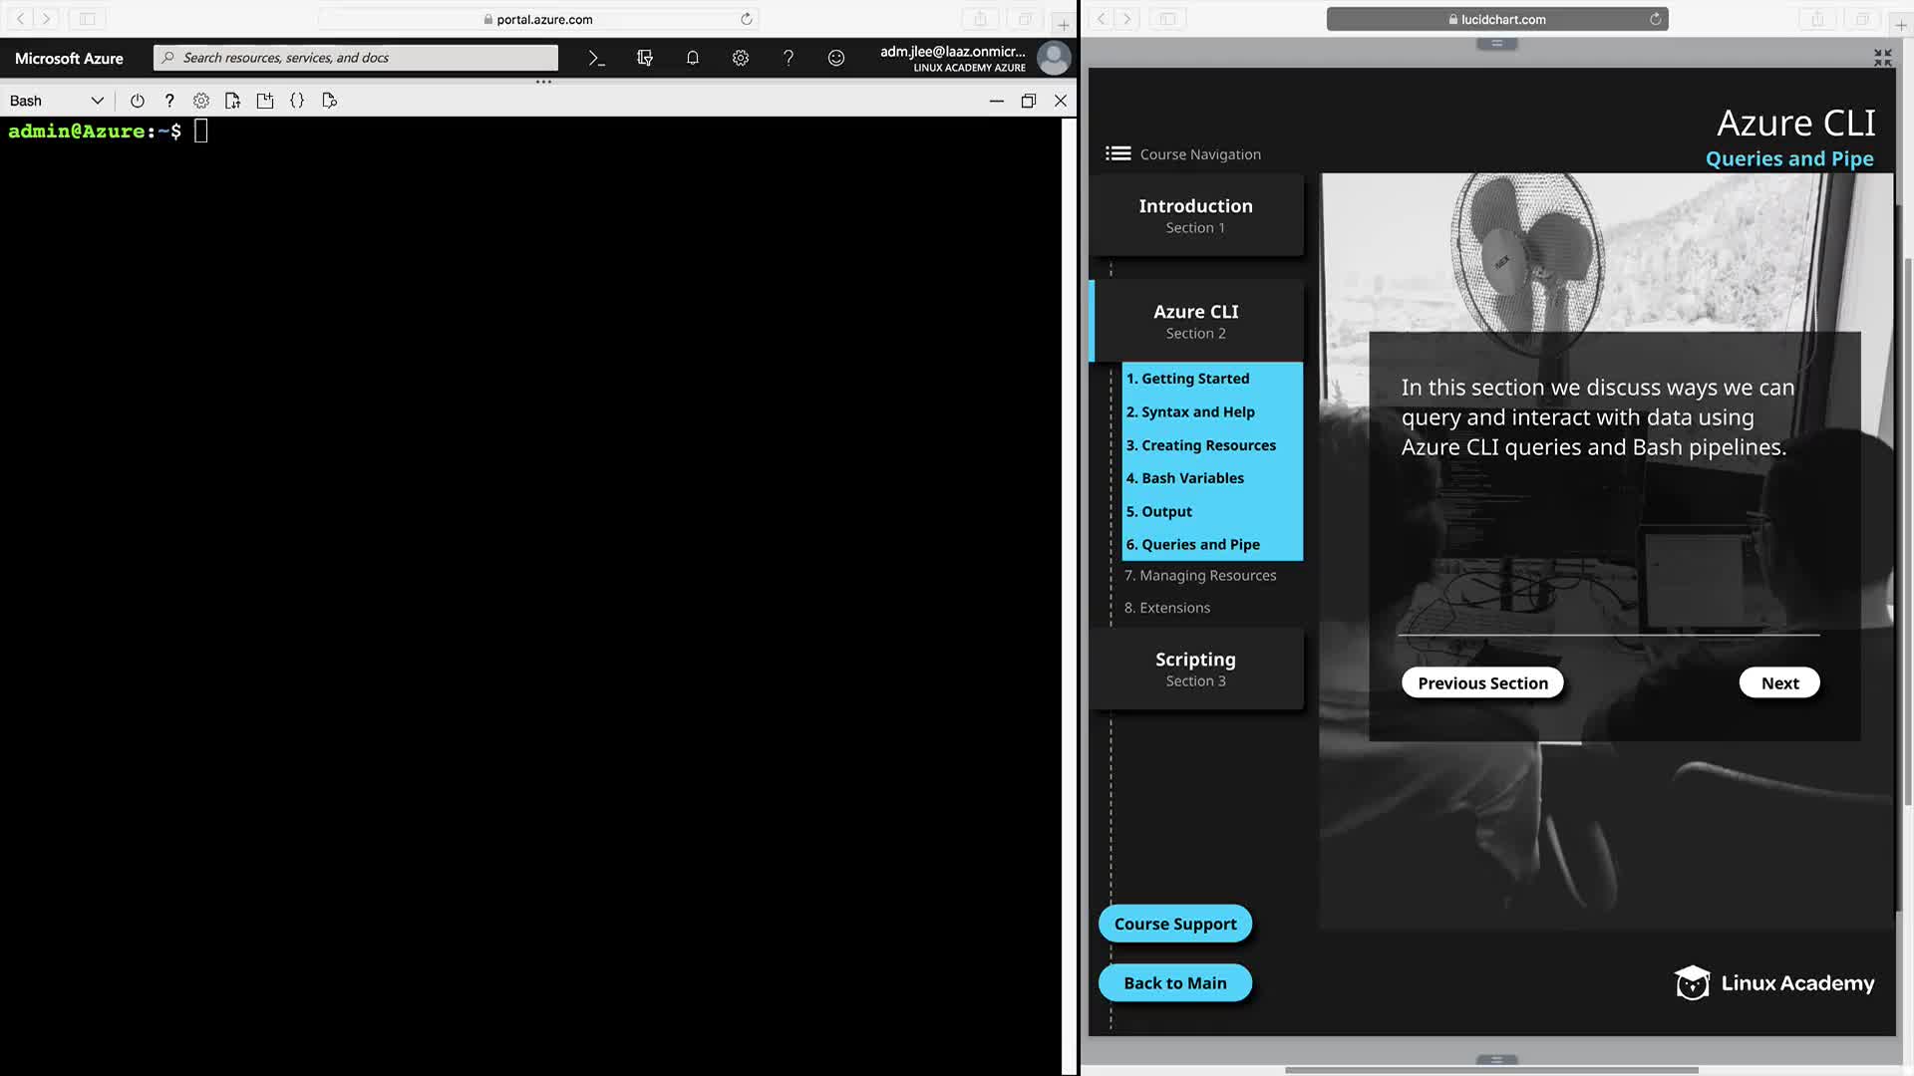Open Cloud Shell web preview icon
1914x1076 pixels.
[x=329, y=101]
